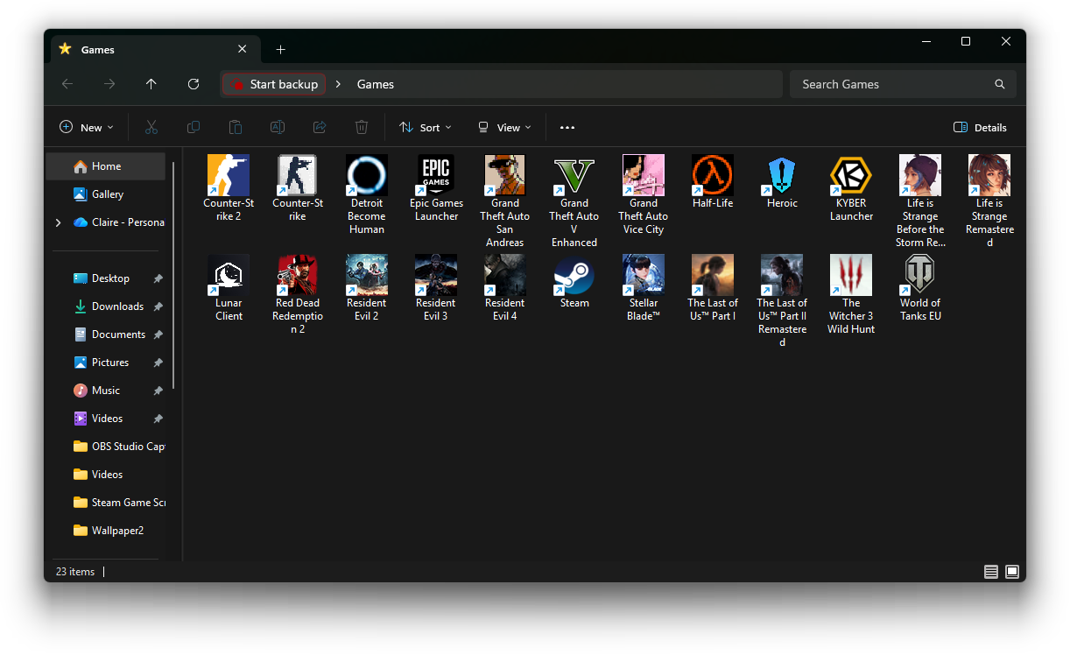Open the New item dropdown
Image resolution: width=1070 pixels, height=655 pixels.
tap(87, 127)
